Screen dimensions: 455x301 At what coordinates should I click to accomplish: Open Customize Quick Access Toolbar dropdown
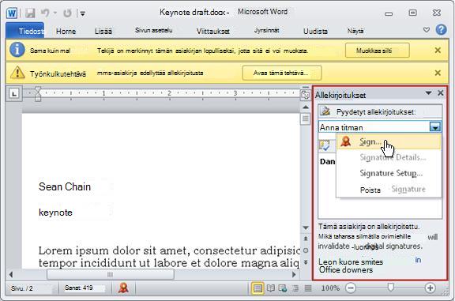coord(83,13)
